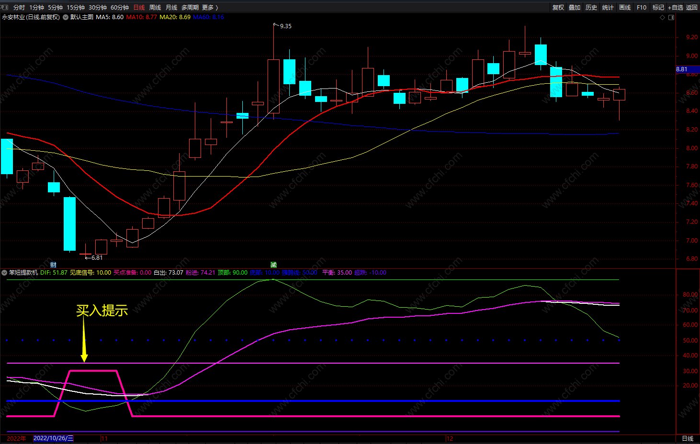Switch to the 日线 daily chart tab
The image size is (700, 444).
pos(139,8)
